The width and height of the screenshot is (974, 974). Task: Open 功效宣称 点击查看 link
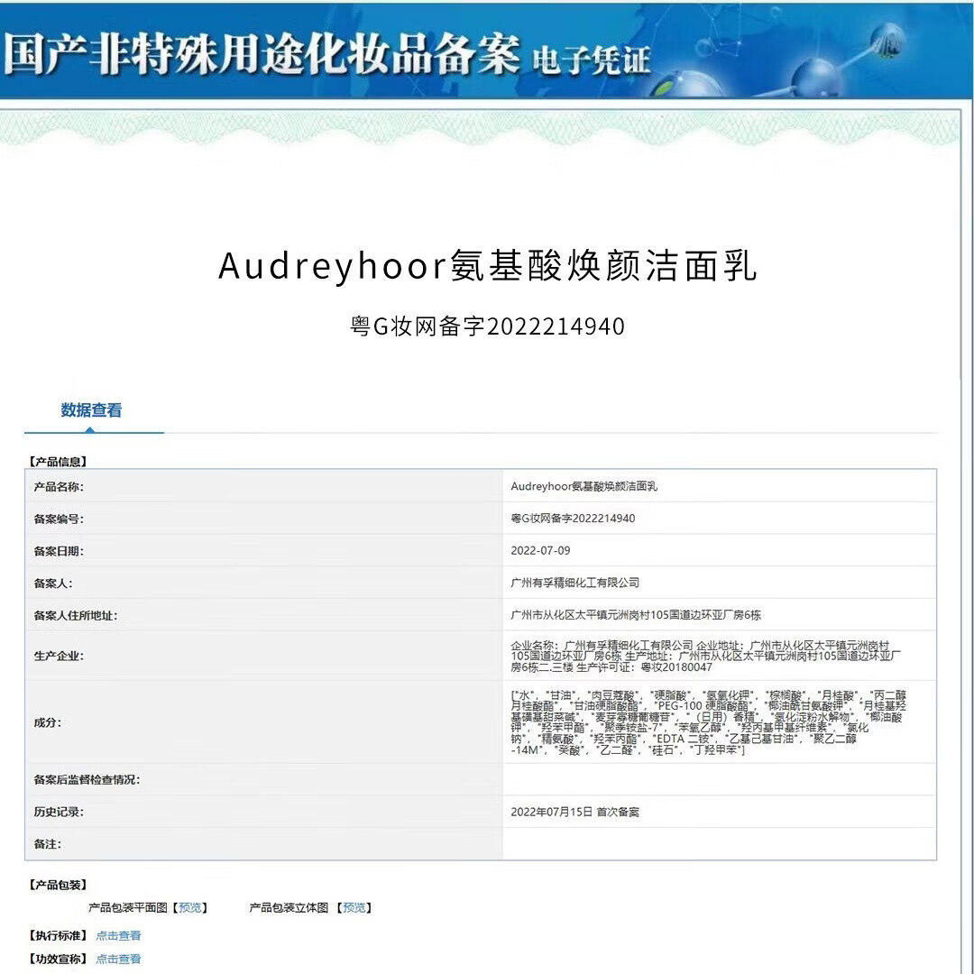coord(118,959)
